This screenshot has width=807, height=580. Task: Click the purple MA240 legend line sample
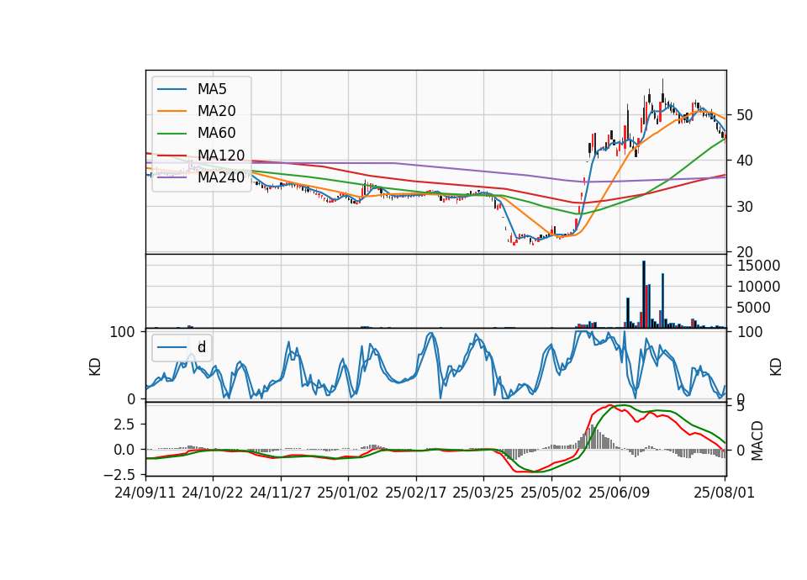pos(171,177)
